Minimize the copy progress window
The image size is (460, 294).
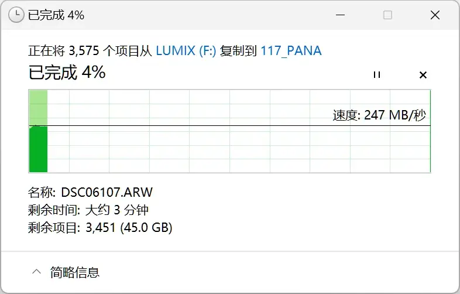[x=340, y=15]
